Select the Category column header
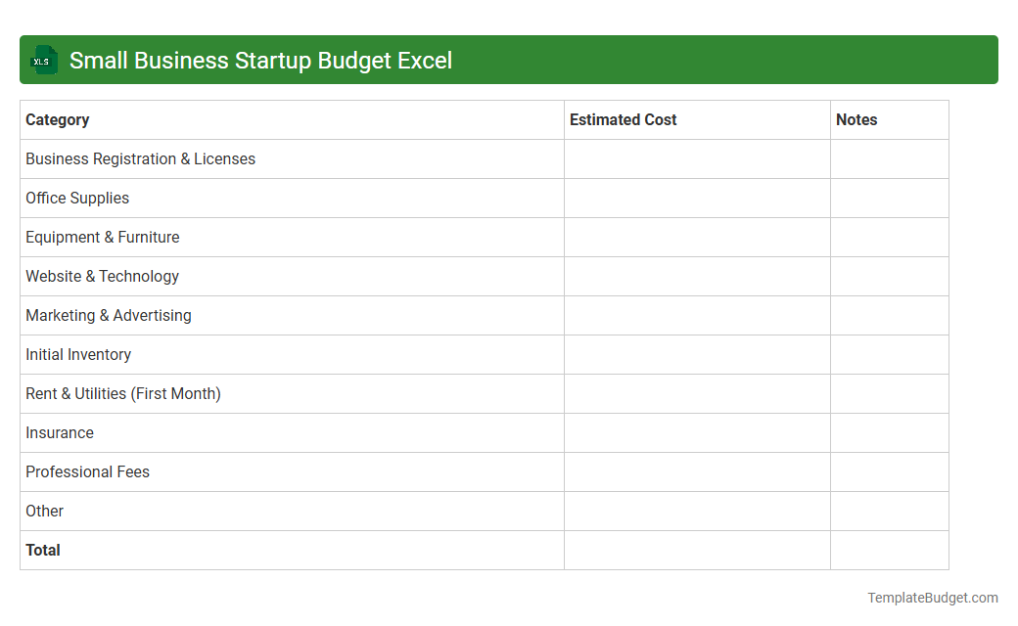 (x=58, y=119)
